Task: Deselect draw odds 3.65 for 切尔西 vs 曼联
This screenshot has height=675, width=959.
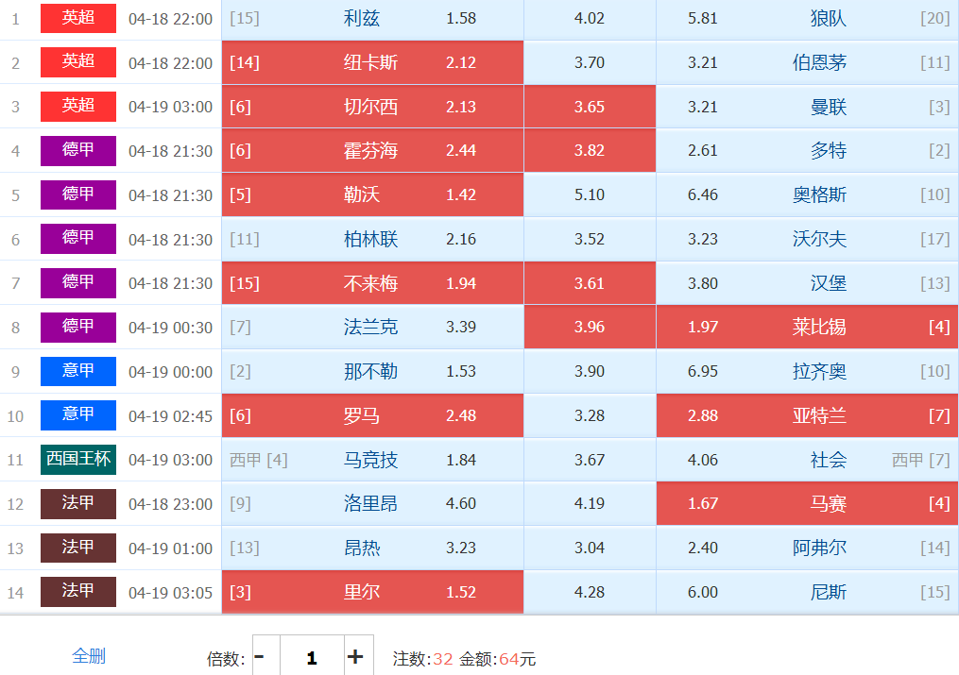Action: pyautogui.click(x=589, y=107)
